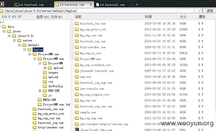The width and height of the screenshot is (216, 131).
Task: Select ProjectMM.war.bak folder icon in tree
Action: coord(40,104)
